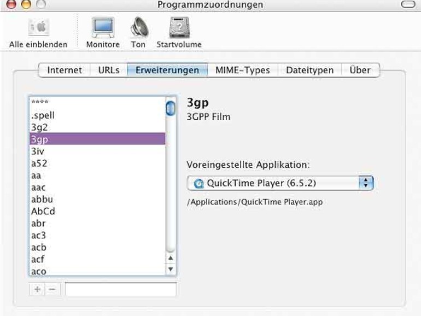Close the Programmzuordnungen window
Viewport: 421px width, 316px height.
tap(11, 4)
